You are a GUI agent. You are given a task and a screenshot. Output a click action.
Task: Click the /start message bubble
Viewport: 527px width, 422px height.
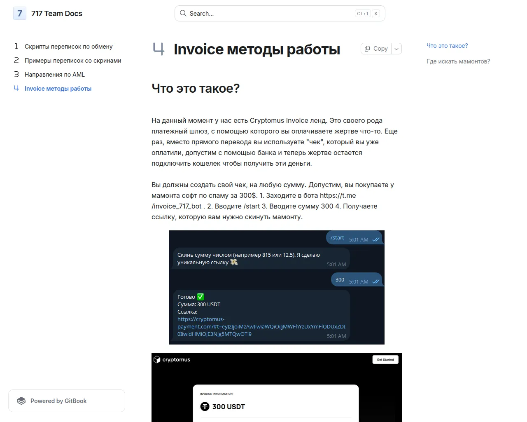(354, 238)
